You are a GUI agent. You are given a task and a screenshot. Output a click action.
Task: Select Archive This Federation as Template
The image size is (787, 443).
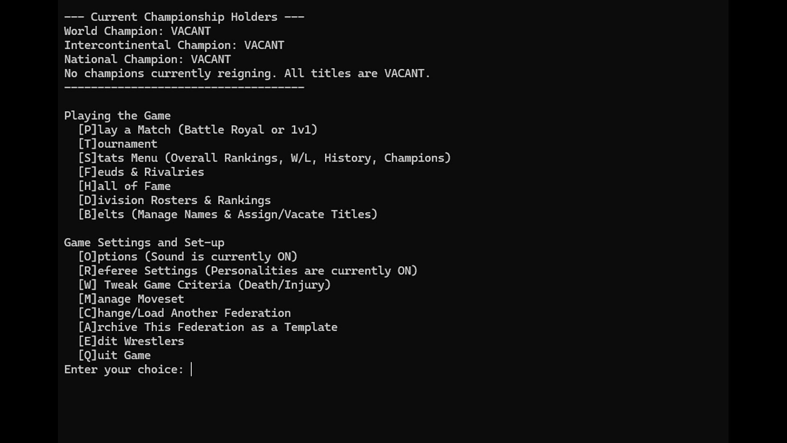(208, 327)
